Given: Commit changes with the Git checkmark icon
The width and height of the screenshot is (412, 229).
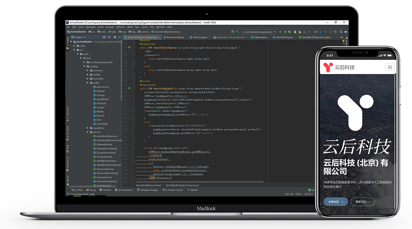Looking at the screenshot, I should tap(325, 32).
